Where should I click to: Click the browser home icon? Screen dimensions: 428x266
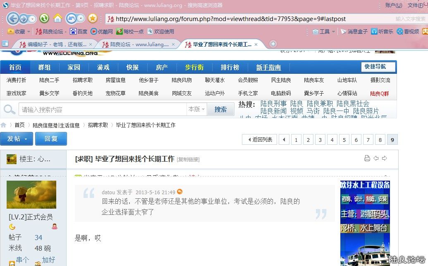(x=57, y=19)
